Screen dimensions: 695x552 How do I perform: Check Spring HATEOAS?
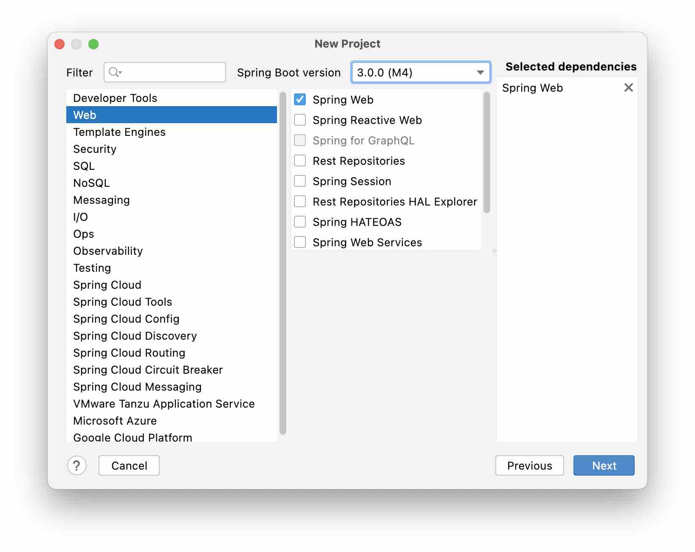[299, 221]
